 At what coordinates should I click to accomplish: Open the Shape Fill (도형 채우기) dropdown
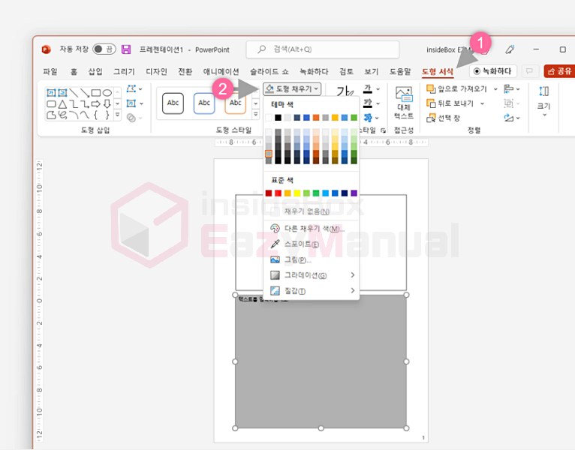pos(292,88)
